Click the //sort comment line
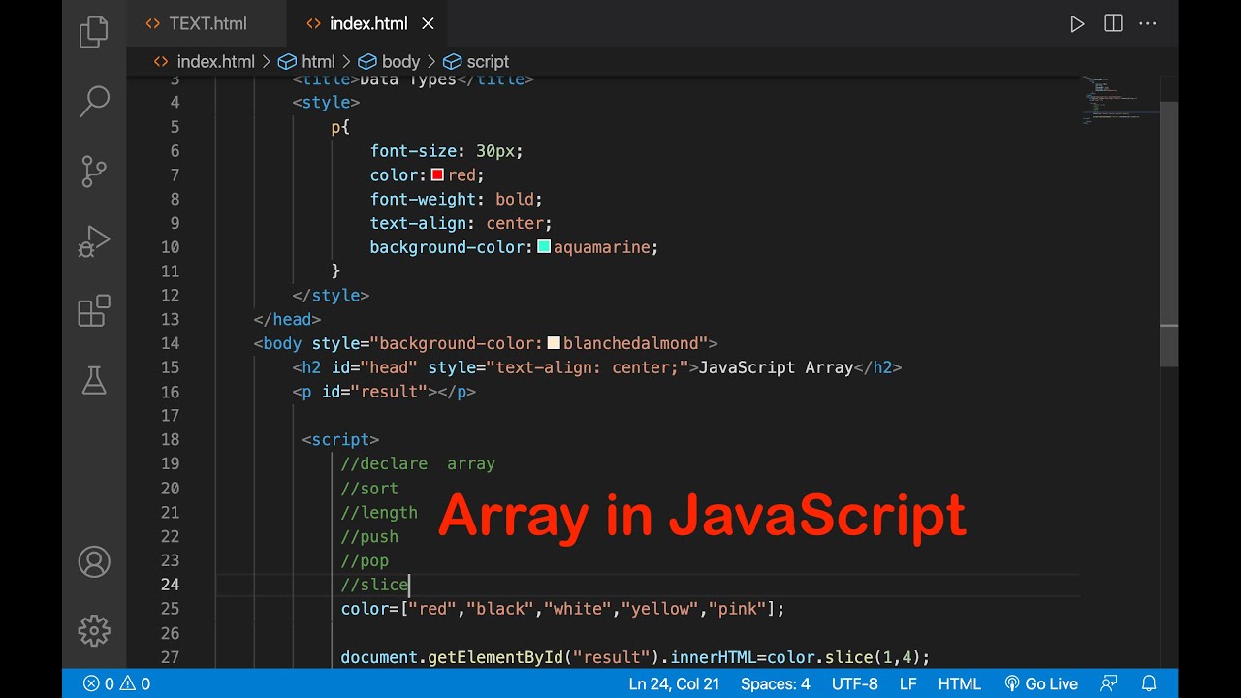The height and width of the screenshot is (698, 1241). coord(369,488)
